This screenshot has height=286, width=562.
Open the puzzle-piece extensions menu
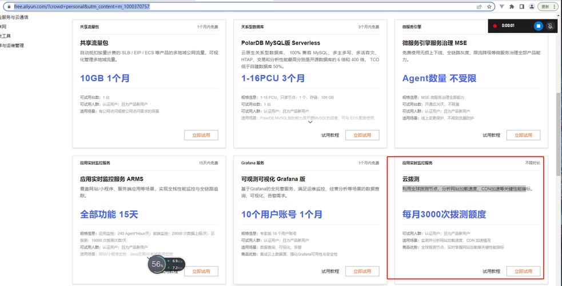click(512, 6)
